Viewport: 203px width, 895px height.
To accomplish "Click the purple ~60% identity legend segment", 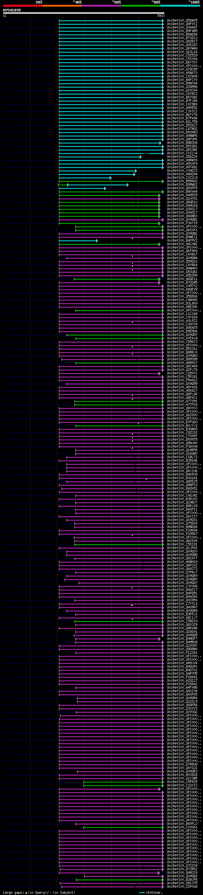I will pyautogui.click(x=102, y=6).
